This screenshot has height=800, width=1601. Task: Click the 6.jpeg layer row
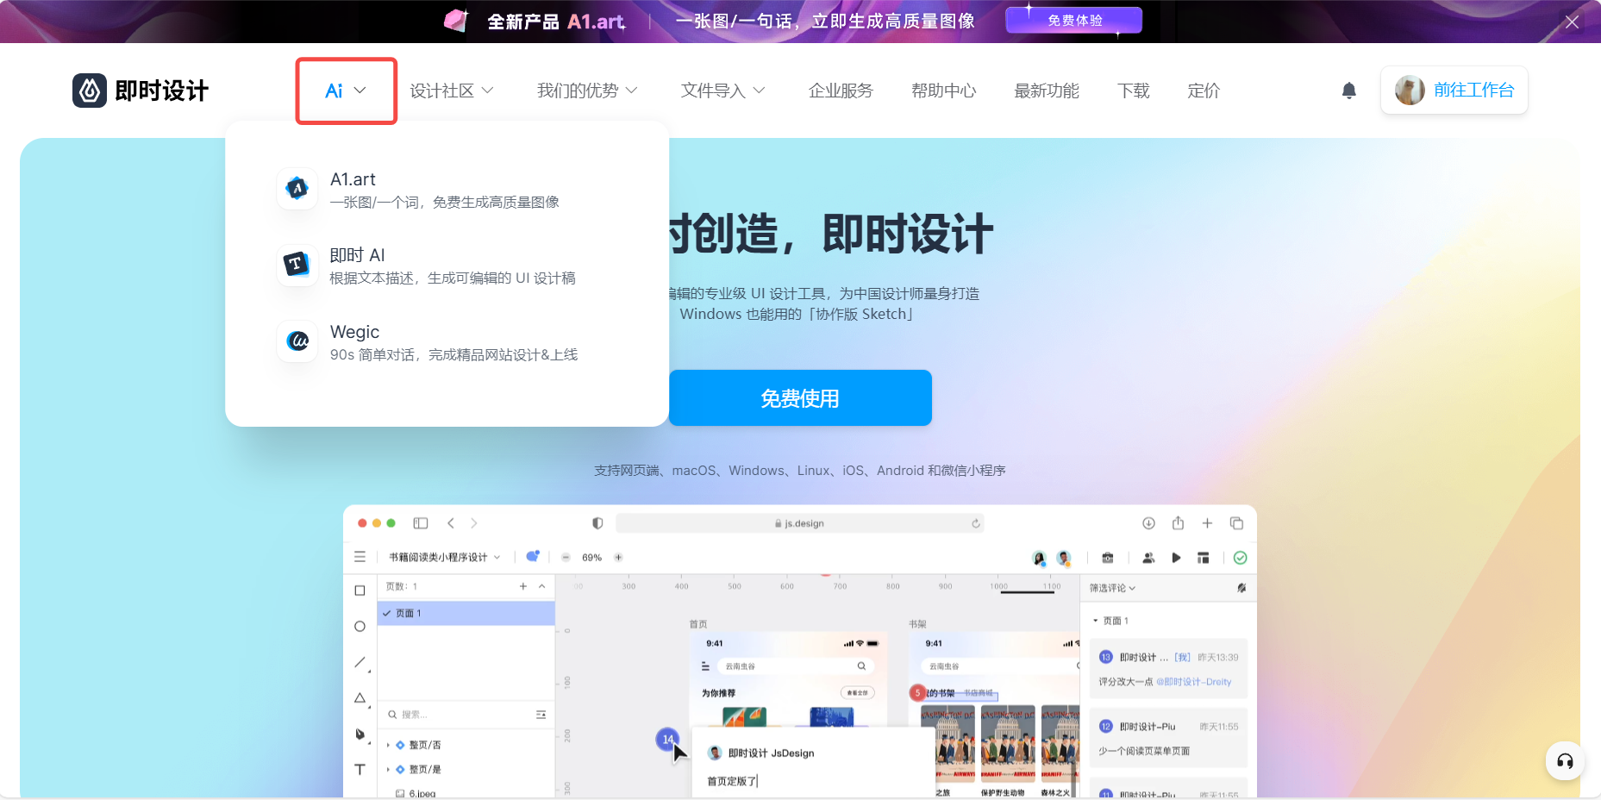pos(466,793)
